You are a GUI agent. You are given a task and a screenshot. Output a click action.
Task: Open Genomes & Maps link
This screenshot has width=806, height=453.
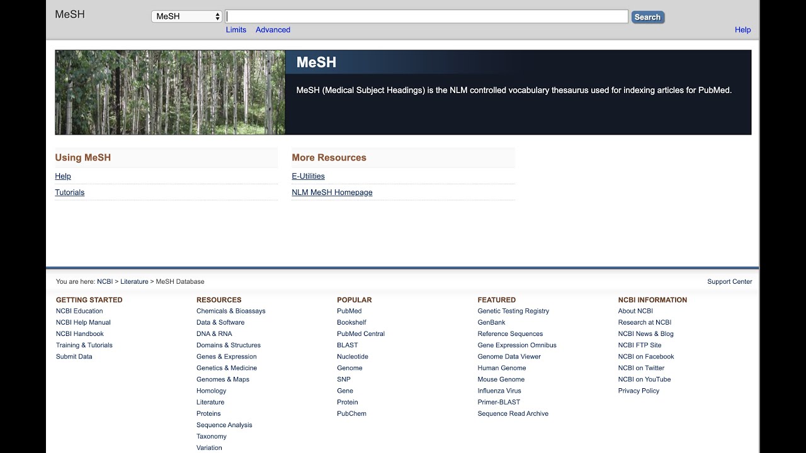[x=223, y=379]
